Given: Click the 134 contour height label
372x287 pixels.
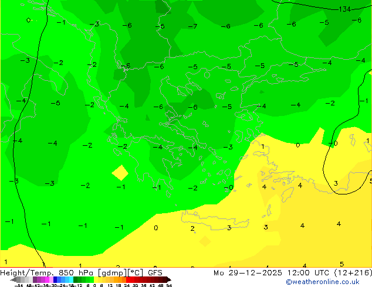Looking at the screenshot, I should [x=345, y=9].
